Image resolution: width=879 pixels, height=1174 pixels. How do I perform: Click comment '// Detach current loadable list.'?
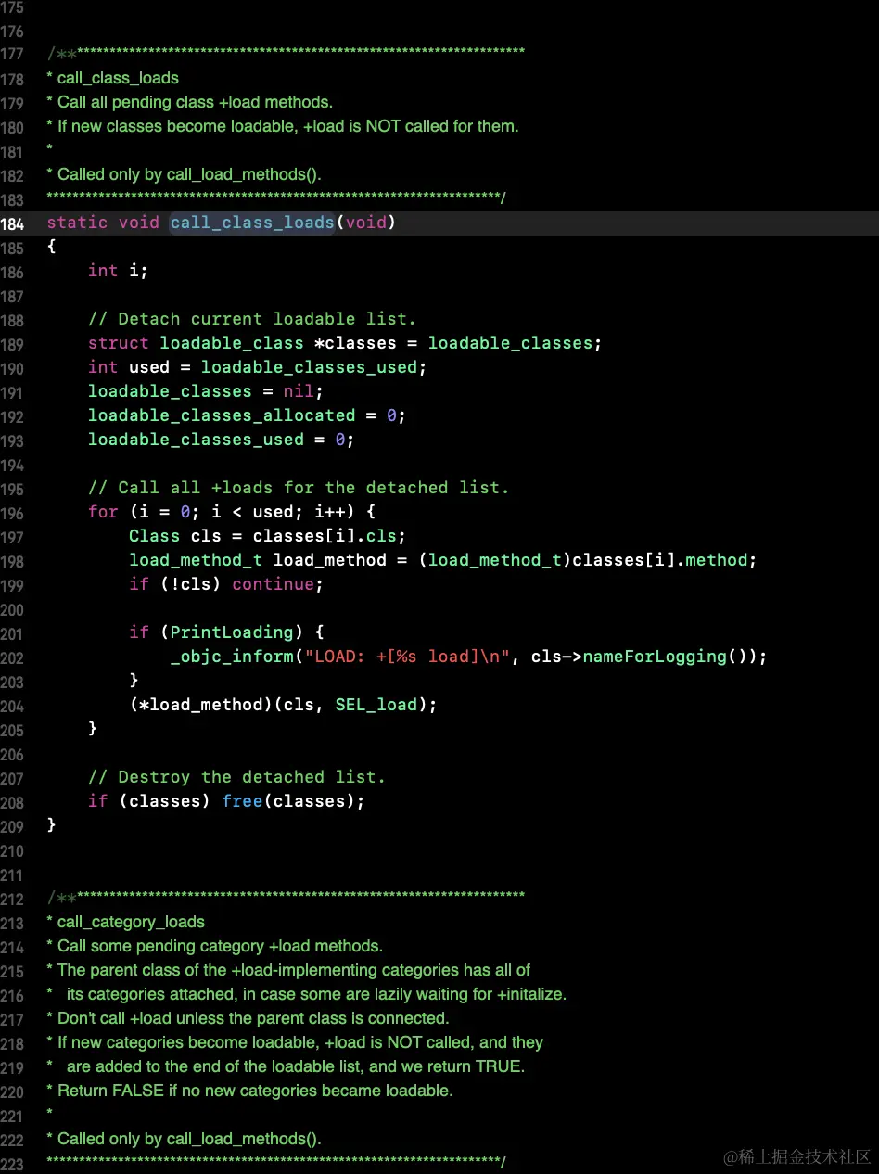pos(252,319)
